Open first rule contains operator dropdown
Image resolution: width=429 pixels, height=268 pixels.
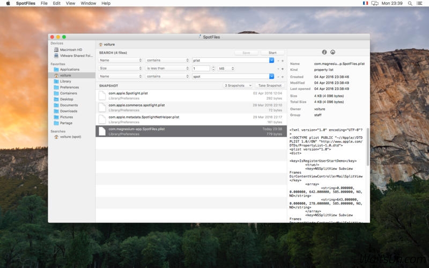tap(167, 60)
